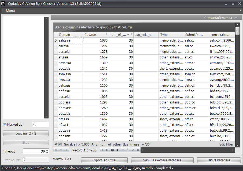The width and height of the screenshot is (243, 171).
Task: Jump to previous page of records
Action: pos(61,150)
